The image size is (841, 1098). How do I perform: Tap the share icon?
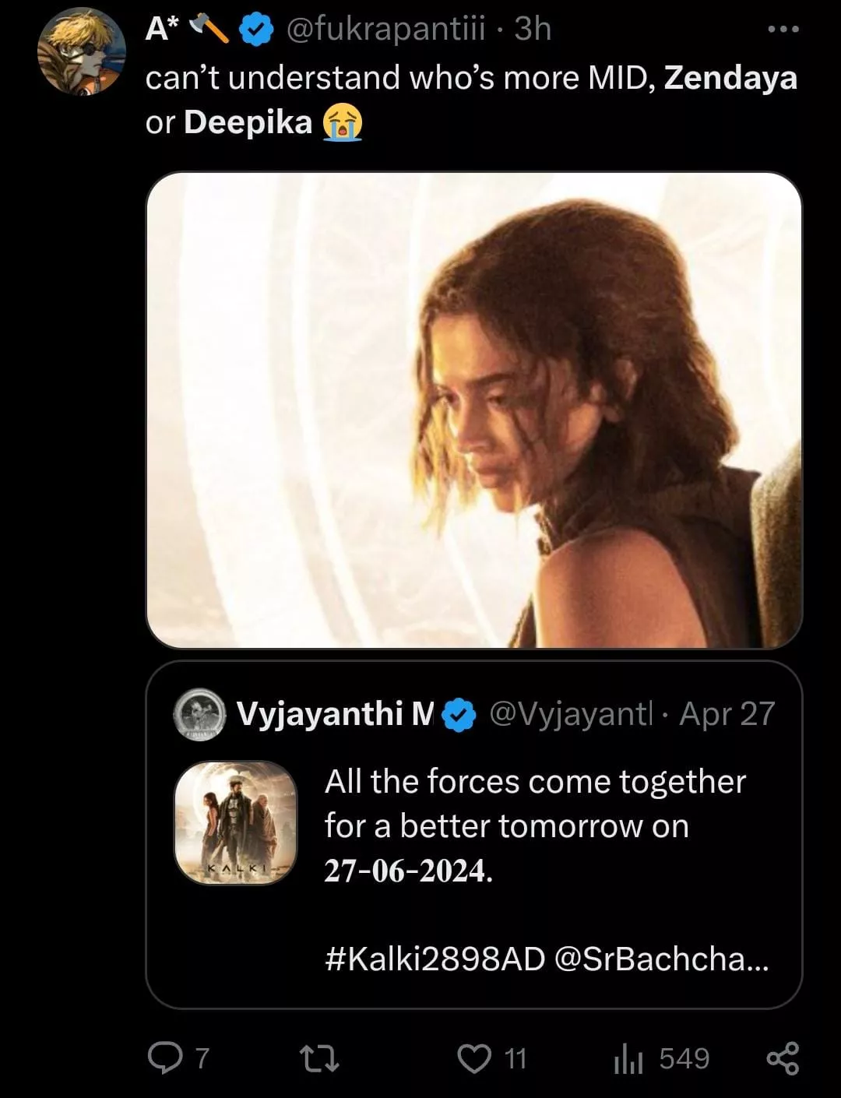click(x=783, y=1058)
